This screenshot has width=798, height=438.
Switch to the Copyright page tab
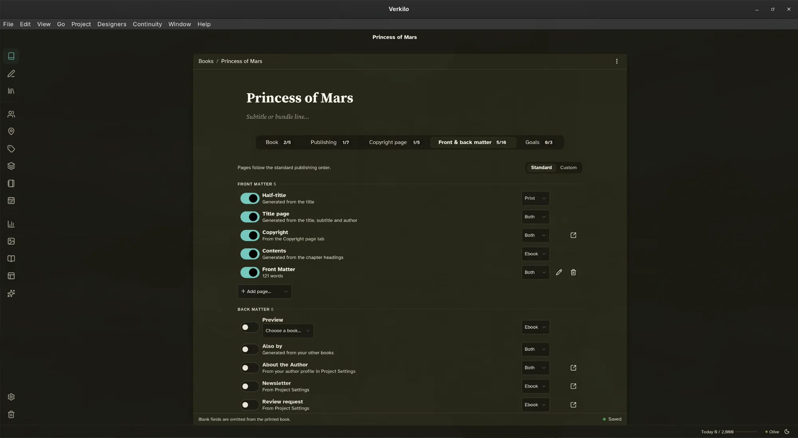(x=394, y=143)
